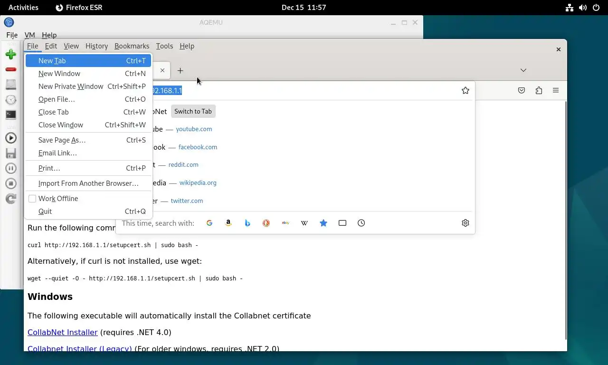608x365 pixels.
Task: Pause the virtual machine in AQEMU toolbar
Action: click(x=11, y=168)
